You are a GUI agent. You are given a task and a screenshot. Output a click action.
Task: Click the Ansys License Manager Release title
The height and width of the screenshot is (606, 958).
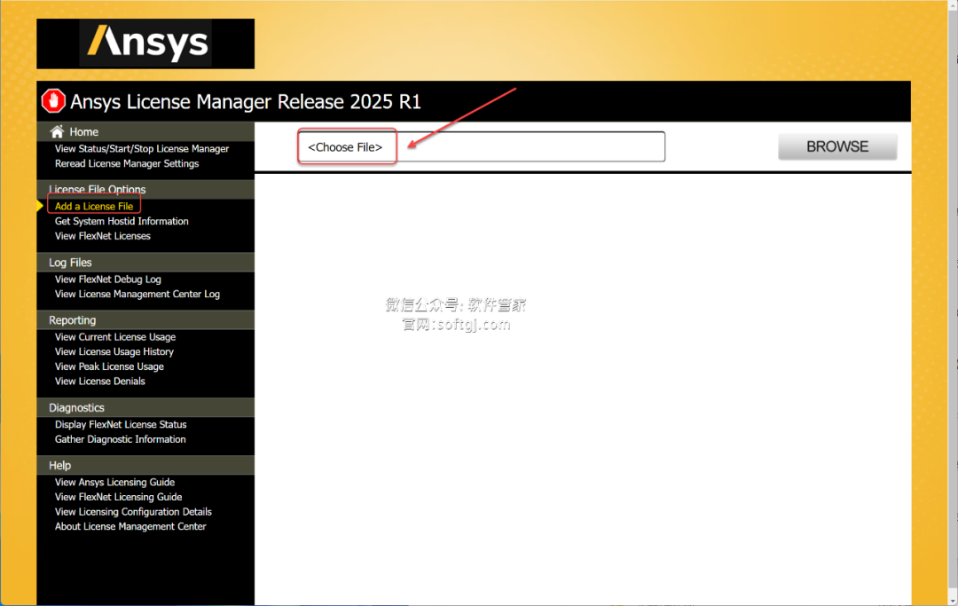(x=246, y=101)
